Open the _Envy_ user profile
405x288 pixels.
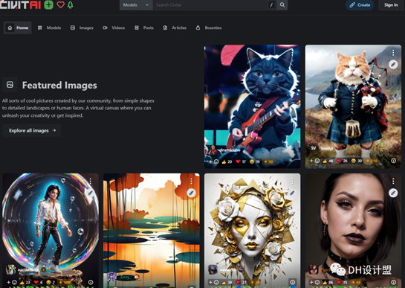coord(126,277)
